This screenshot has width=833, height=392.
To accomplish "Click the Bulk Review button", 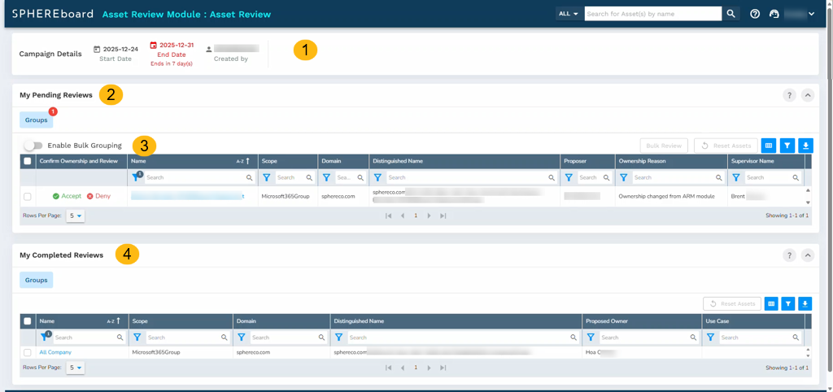I will [664, 146].
